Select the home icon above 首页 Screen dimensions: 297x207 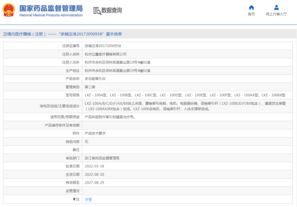point(251,8)
